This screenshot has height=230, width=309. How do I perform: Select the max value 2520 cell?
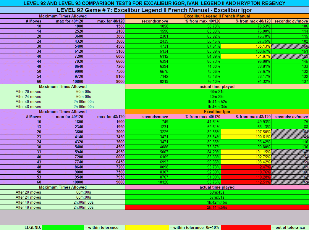coord(63,31)
